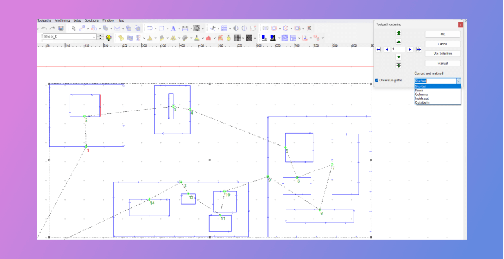This screenshot has height=259, width=504.
Task: Click the toolpath number input field
Action: tap(399, 49)
